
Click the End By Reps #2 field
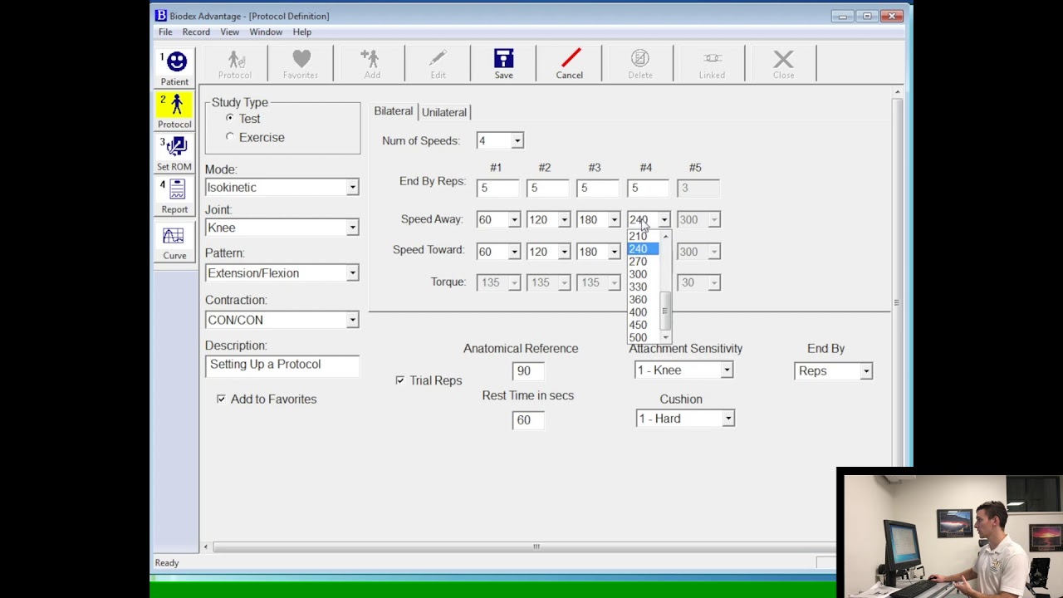[547, 189]
